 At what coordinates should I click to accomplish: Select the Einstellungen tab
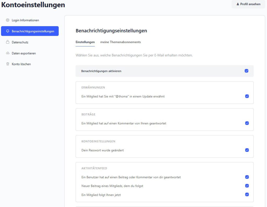tap(85, 42)
